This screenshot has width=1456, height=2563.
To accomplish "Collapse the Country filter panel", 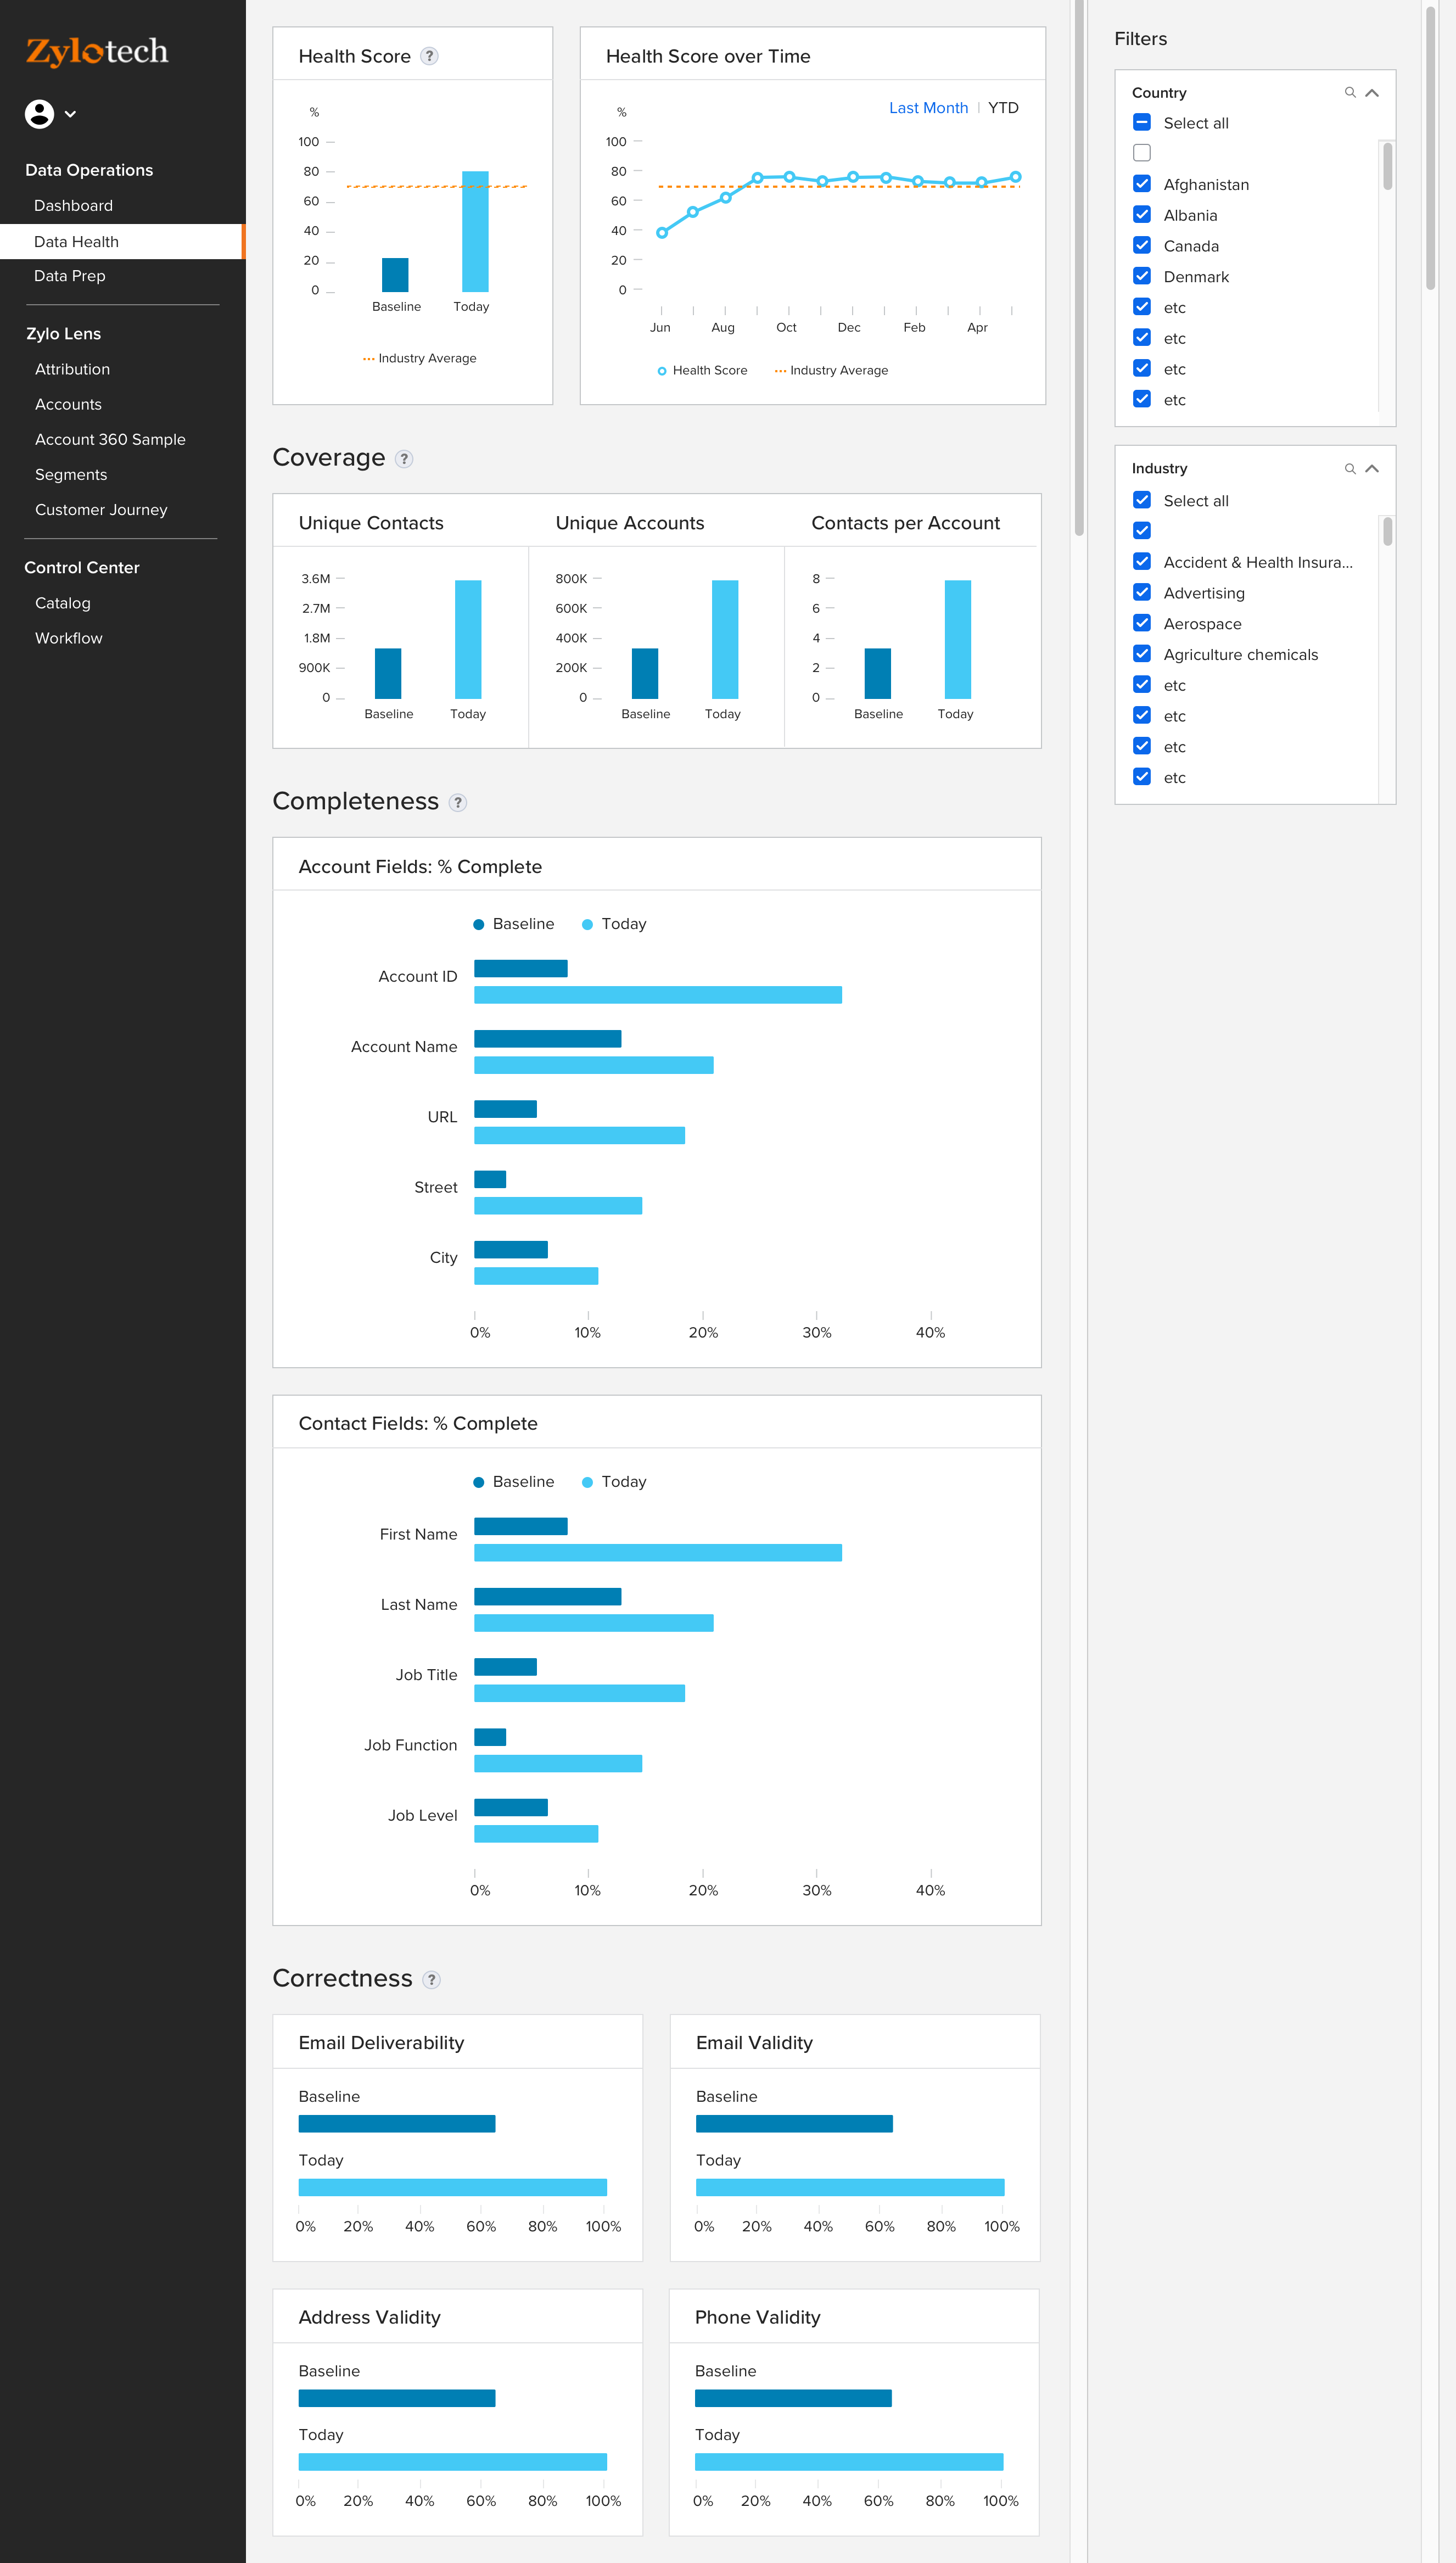I will (1372, 93).
